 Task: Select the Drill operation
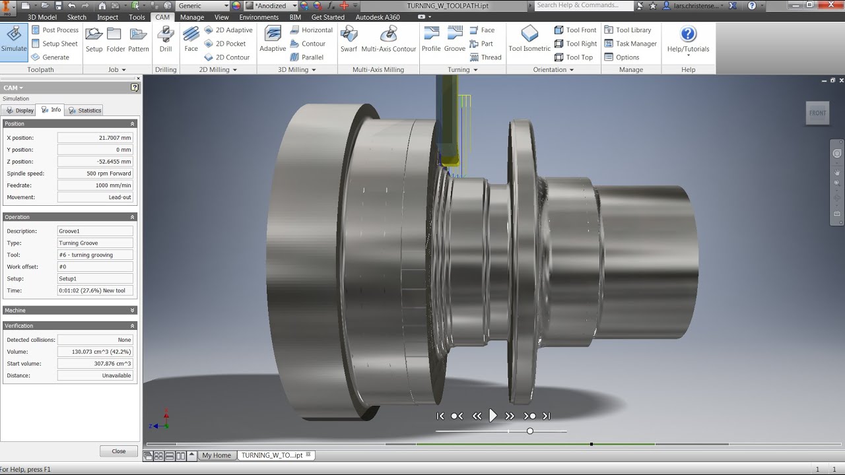click(166, 40)
